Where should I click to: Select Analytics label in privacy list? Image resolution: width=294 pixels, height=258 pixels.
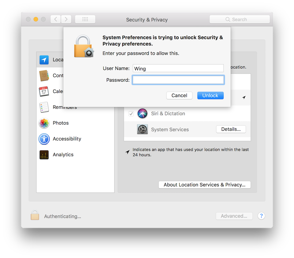tap(63, 155)
